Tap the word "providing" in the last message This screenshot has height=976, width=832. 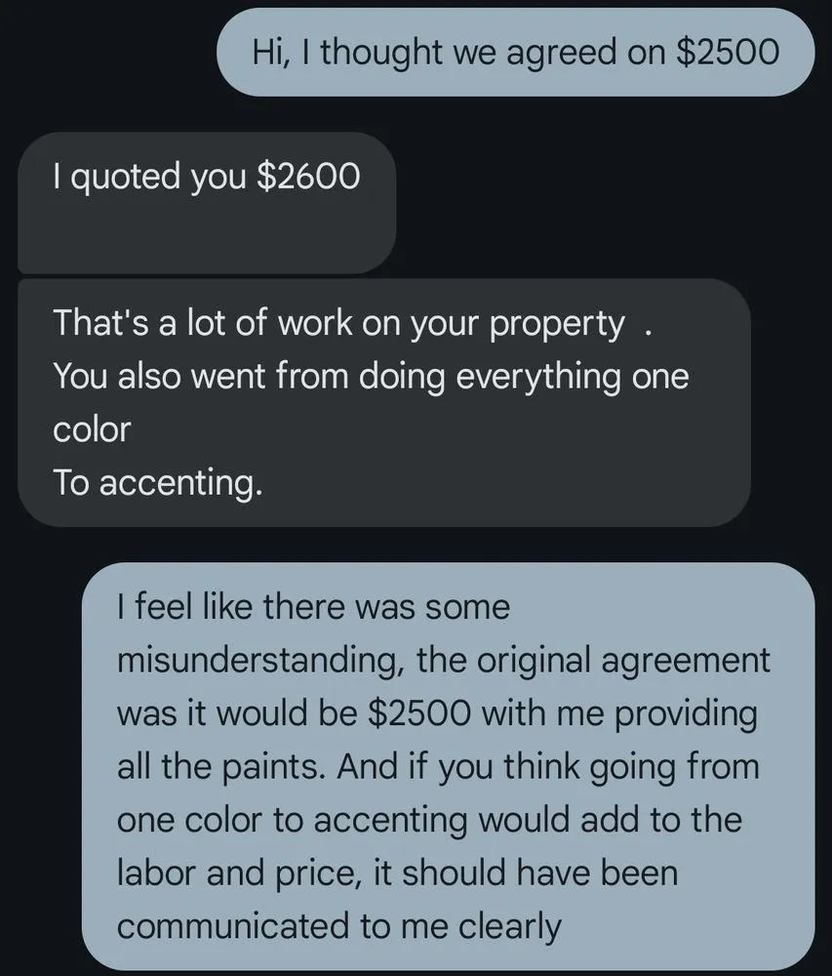(687, 713)
